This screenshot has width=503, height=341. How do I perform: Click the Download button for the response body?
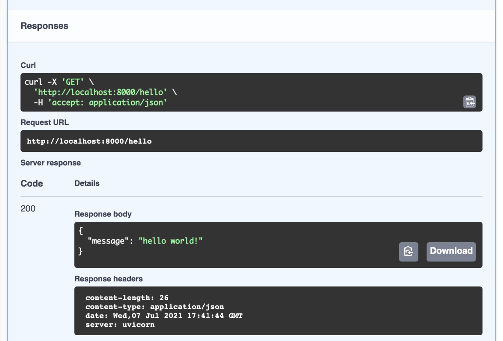(451, 251)
